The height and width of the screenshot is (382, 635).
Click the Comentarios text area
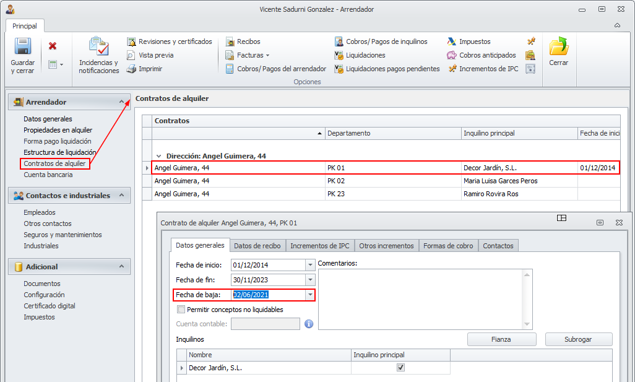click(x=421, y=300)
